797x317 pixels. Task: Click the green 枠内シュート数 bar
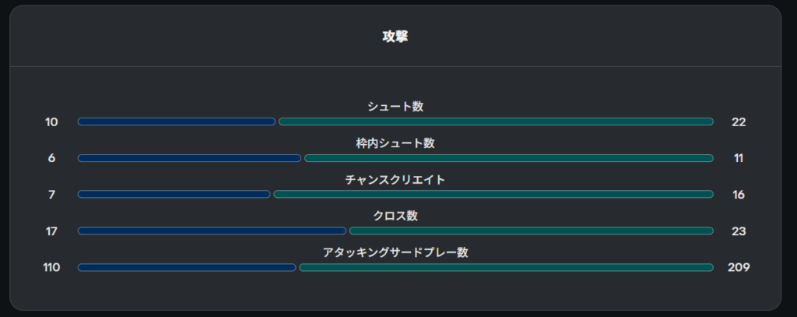click(x=509, y=158)
